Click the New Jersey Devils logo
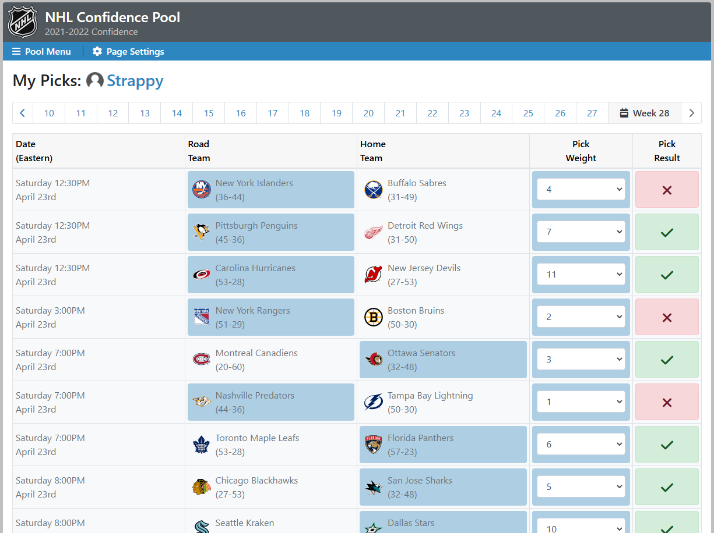Image resolution: width=714 pixels, height=533 pixels. pos(374,275)
